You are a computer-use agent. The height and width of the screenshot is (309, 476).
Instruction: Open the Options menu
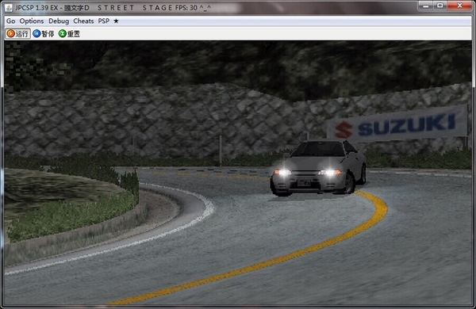(32, 21)
